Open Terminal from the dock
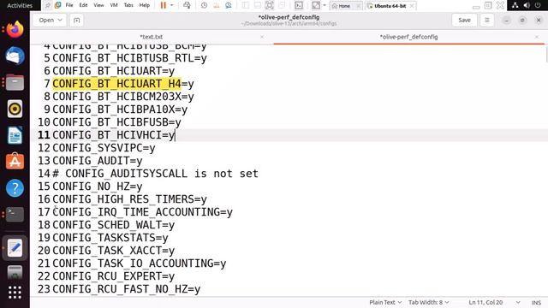This screenshot has height=308, width=548. (15, 214)
